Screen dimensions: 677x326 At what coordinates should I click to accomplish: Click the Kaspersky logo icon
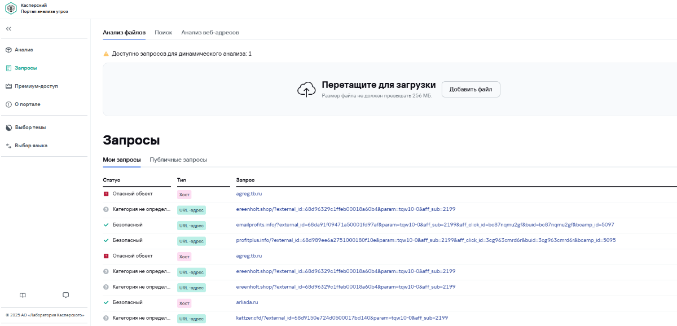click(x=11, y=8)
